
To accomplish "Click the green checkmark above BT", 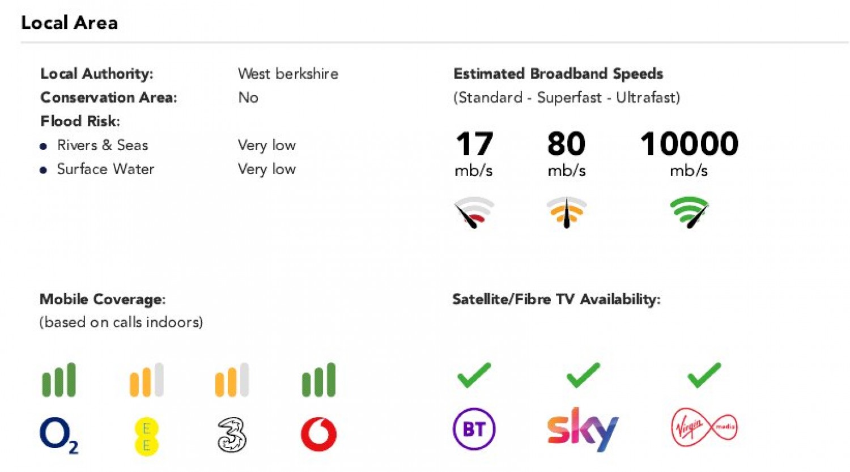I will [x=474, y=375].
